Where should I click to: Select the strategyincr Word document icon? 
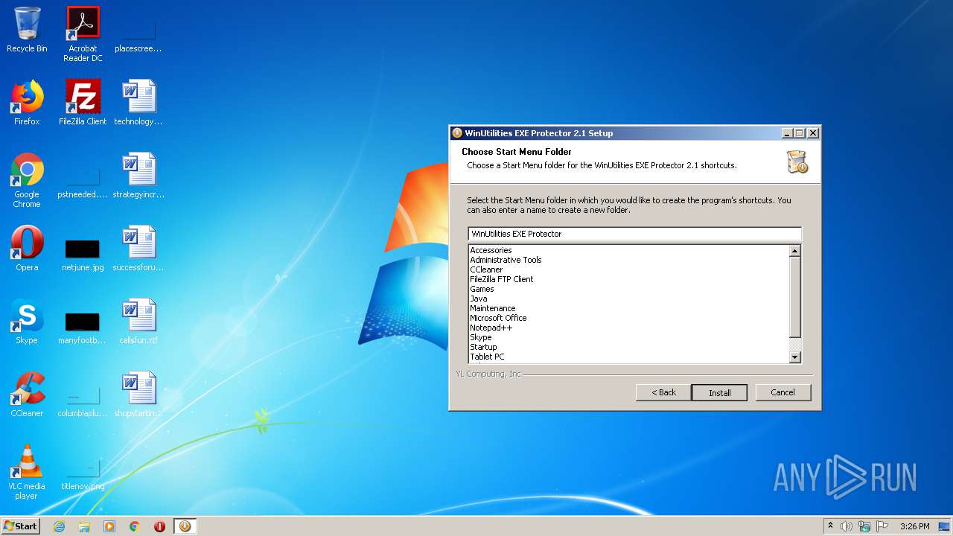(x=138, y=176)
